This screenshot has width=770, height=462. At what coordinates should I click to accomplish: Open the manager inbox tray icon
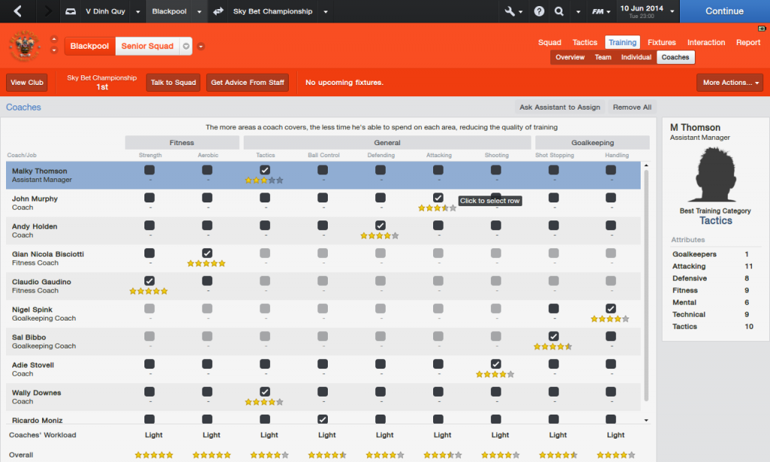71,11
